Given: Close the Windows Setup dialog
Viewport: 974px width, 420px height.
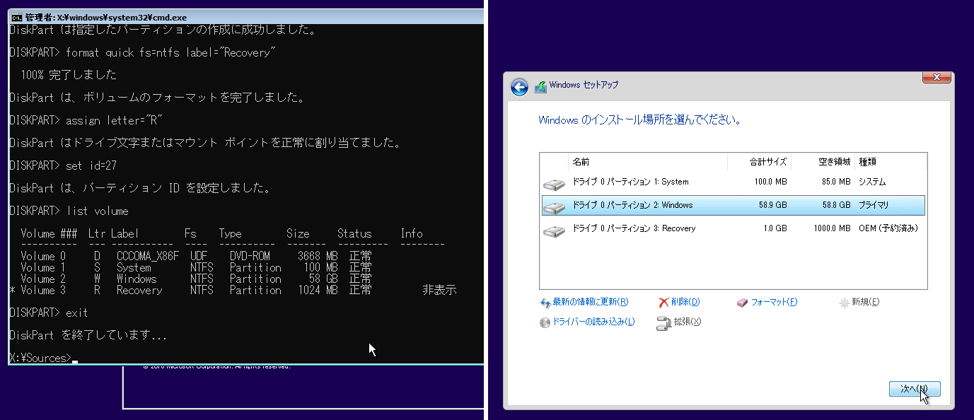Looking at the screenshot, I should pos(937,77).
